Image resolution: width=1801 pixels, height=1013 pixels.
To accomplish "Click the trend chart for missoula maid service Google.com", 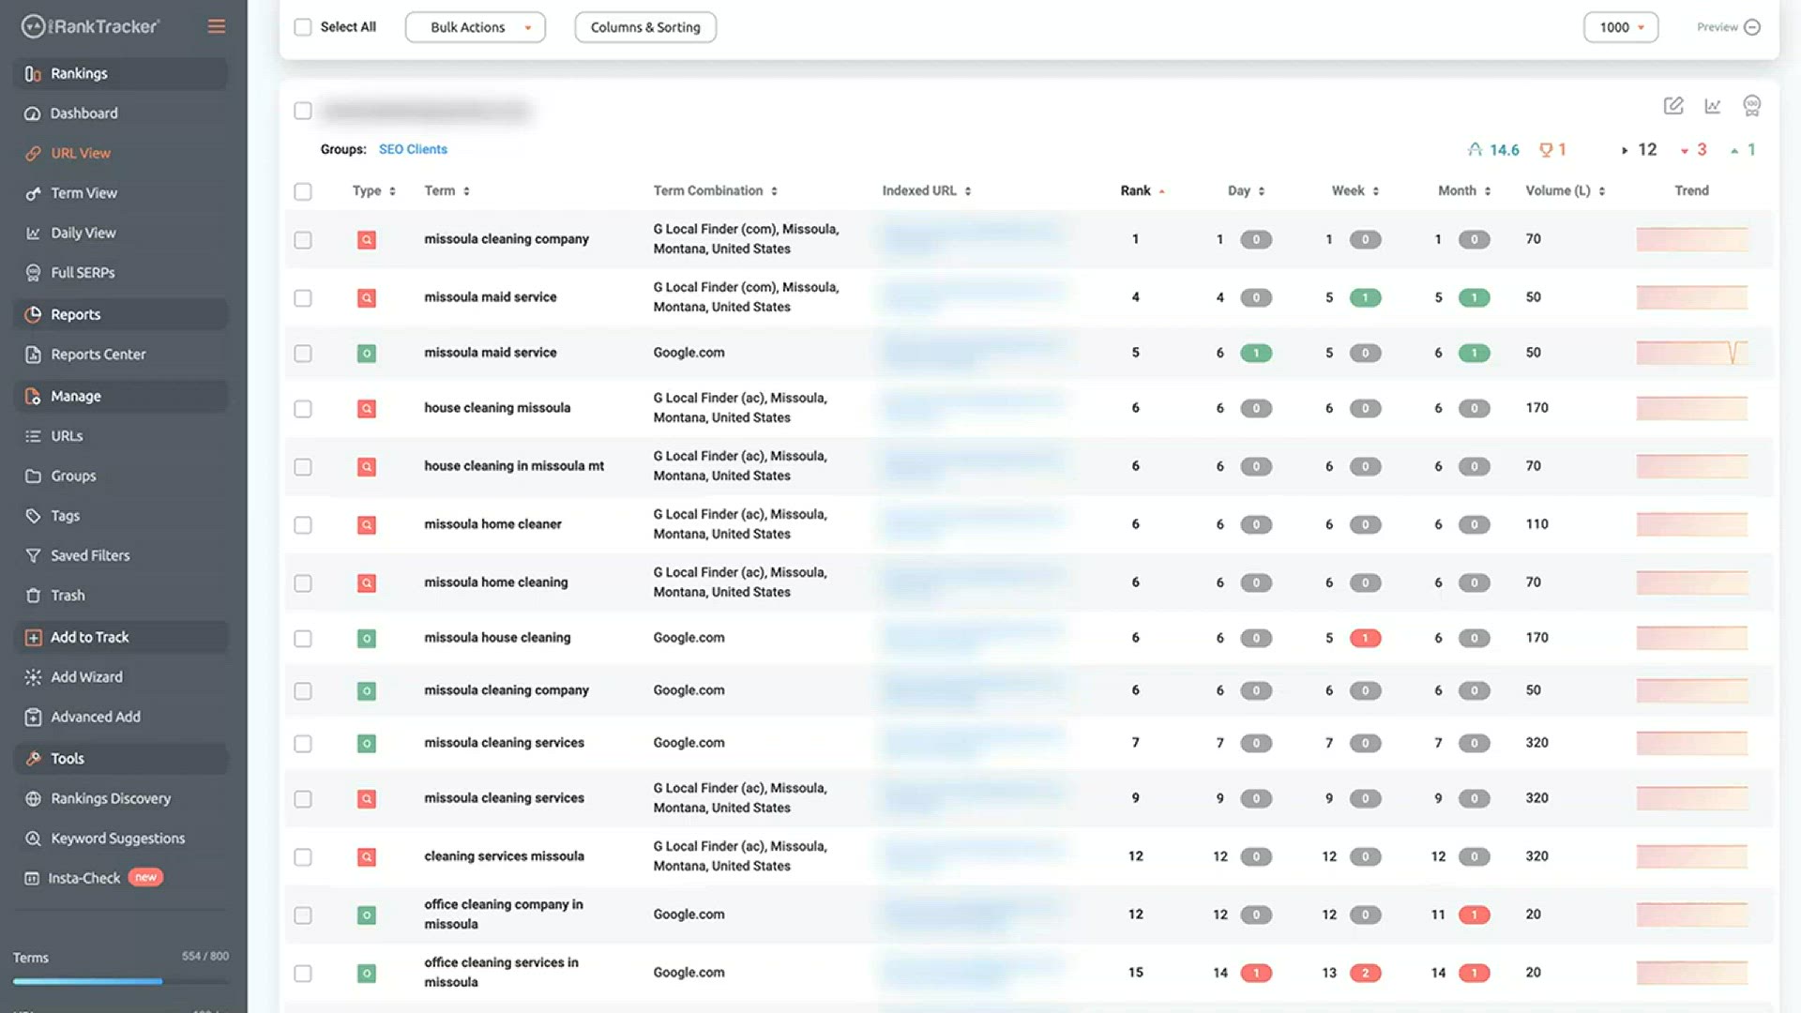I will pyautogui.click(x=1692, y=354).
